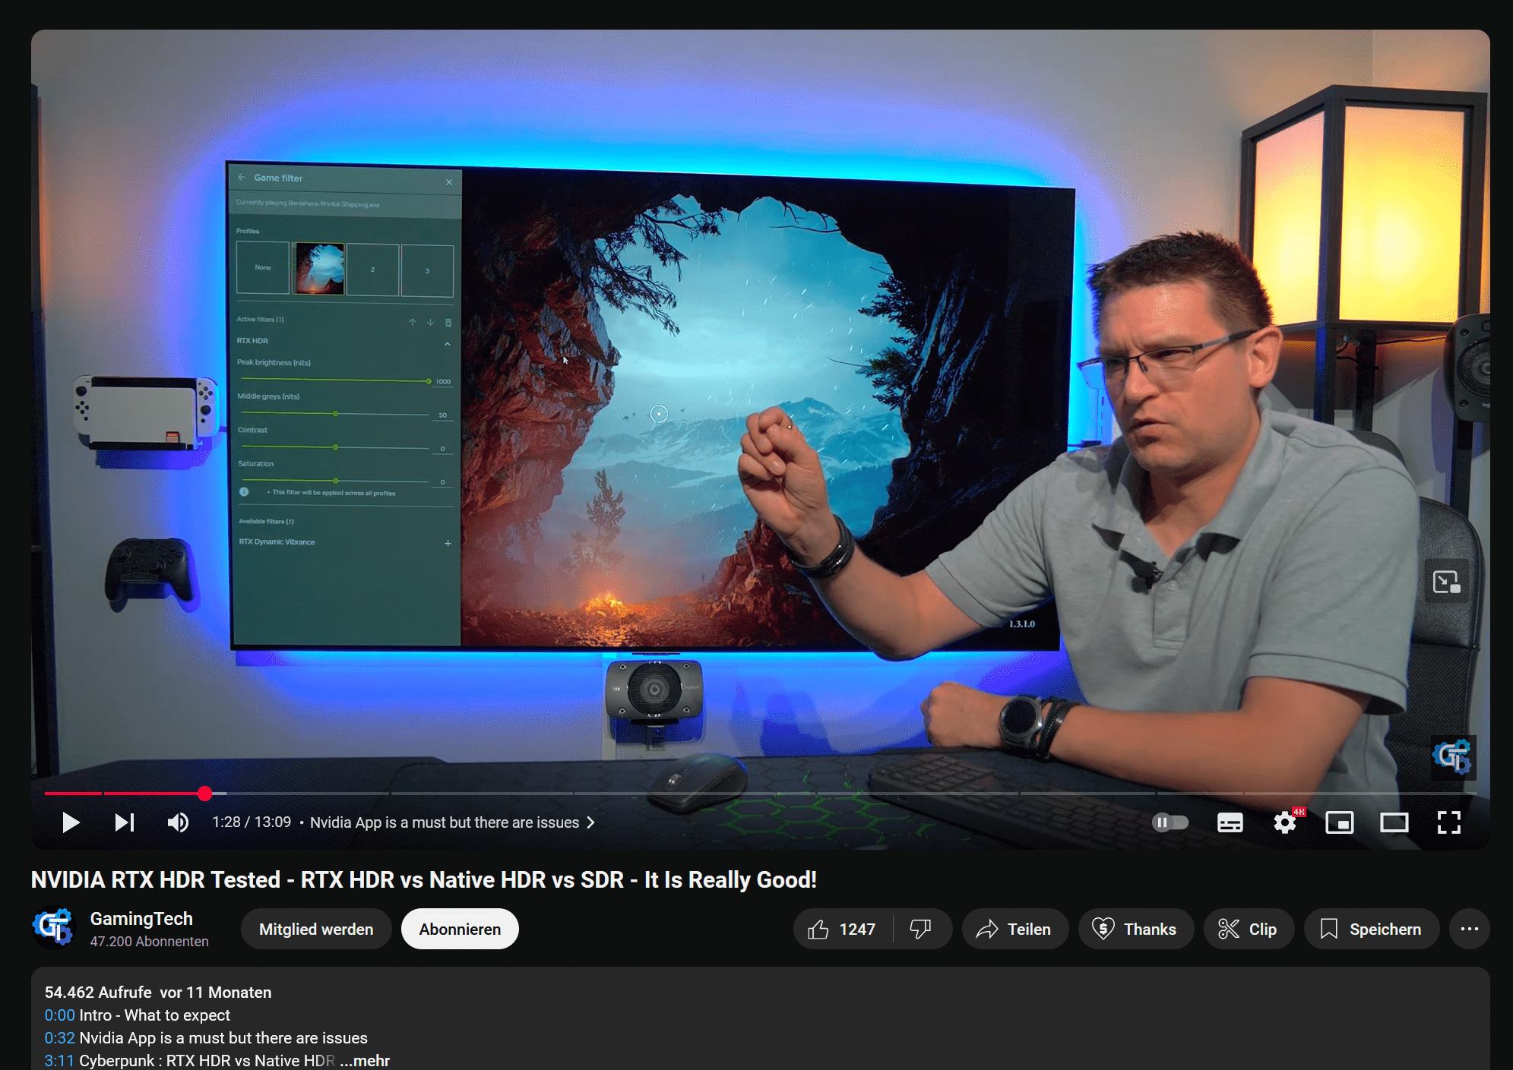Viewport: 1513px width, 1070px height.
Task: Click the Abonnieren button
Action: coord(460,929)
